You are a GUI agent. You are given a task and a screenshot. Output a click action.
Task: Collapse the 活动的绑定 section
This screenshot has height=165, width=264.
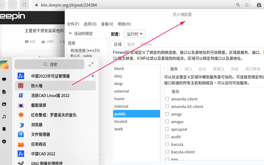(x=70, y=34)
